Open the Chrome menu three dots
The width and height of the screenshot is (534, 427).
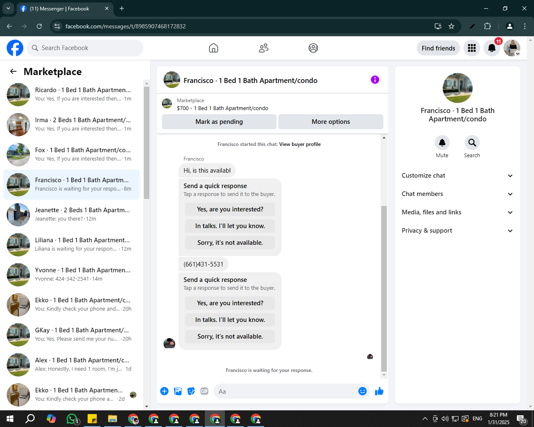click(525, 26)
